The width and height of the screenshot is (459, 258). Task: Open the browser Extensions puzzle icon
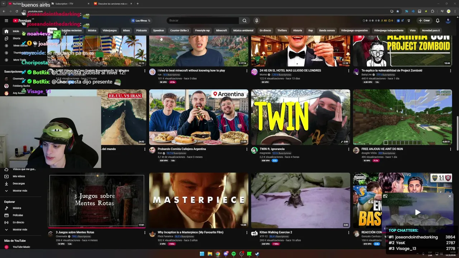pos(432,11)
